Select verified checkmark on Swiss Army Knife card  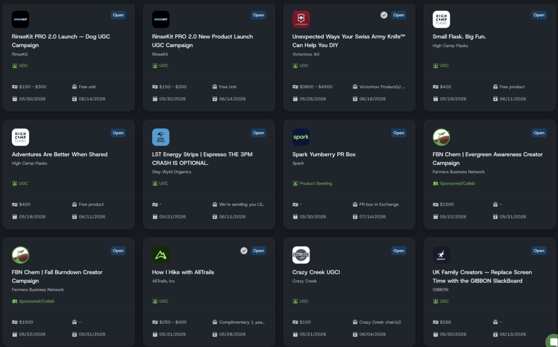[384, 15]
